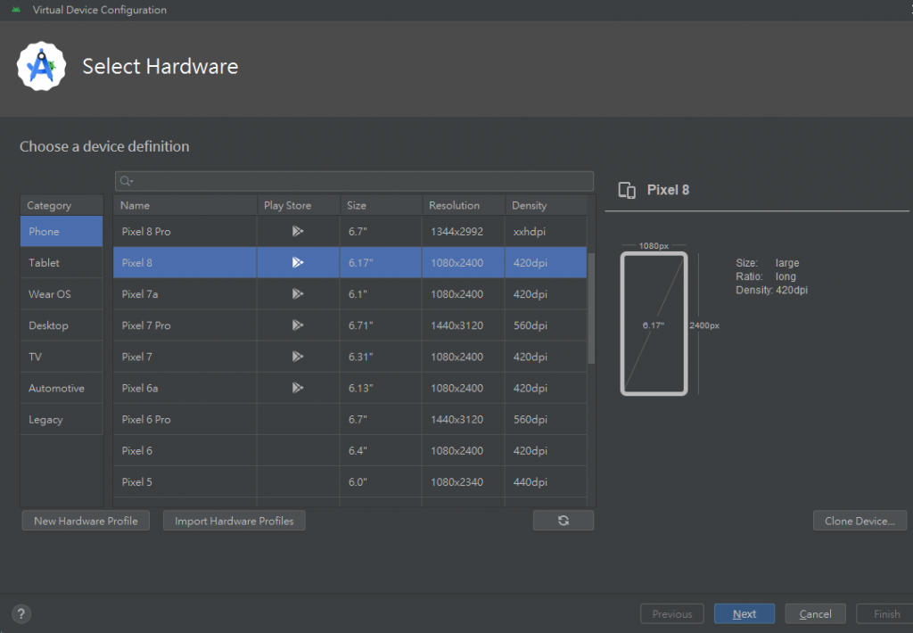Click the Pixel 8 device preview diagram

tap(654, 324)
